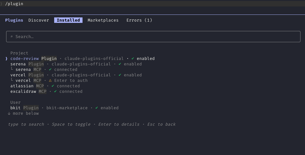Image resolution: width=305 pixels, height=155 pixels.
Task: Select the serena MCP child row
Action: [44, 69]
